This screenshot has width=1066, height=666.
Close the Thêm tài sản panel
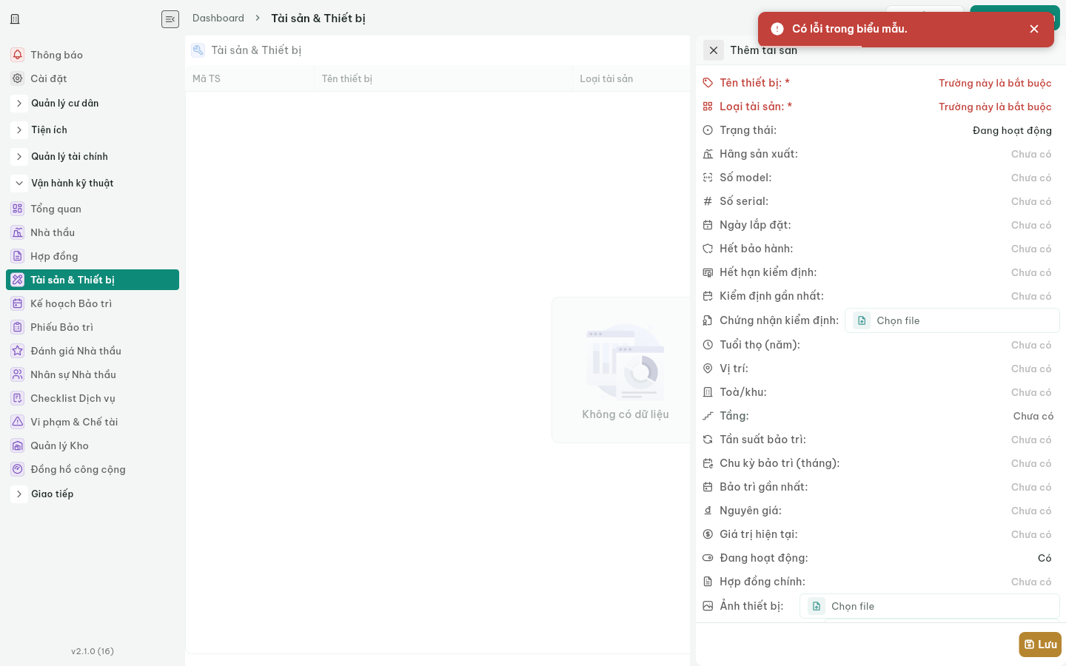pyautogui.click(x=714, y=50)
